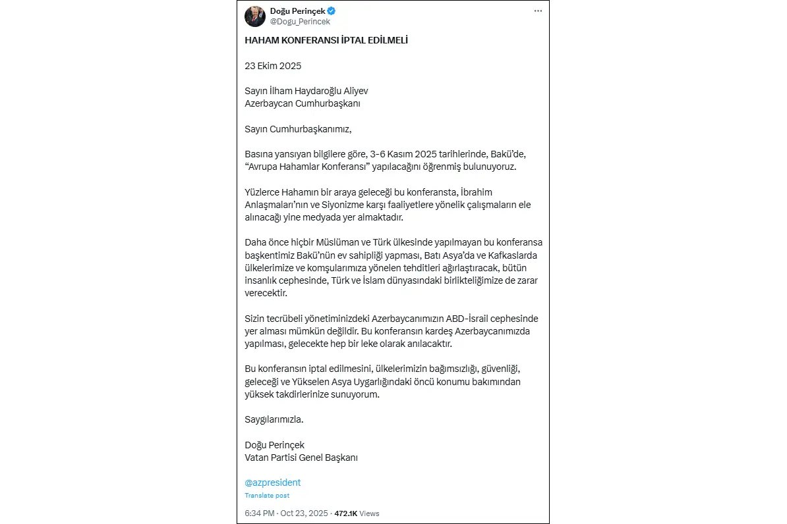Click the Saygılarımızla closing line
This screenshot has width=787, height=524.
click(x=274, y=418)
